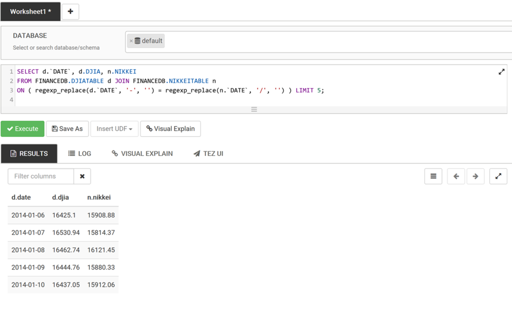
Task: Select the default database chip
Action: pos(145,41)
